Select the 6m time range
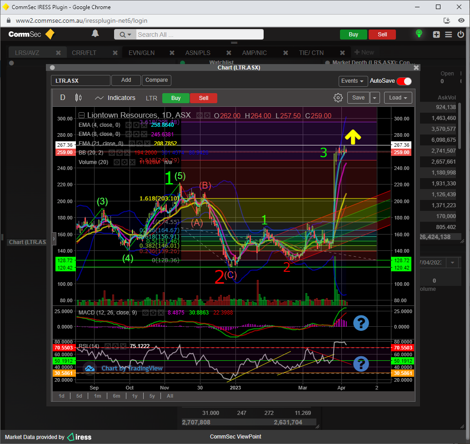The width and height of the screenshot is (470, 444). [x=116, y=396]
